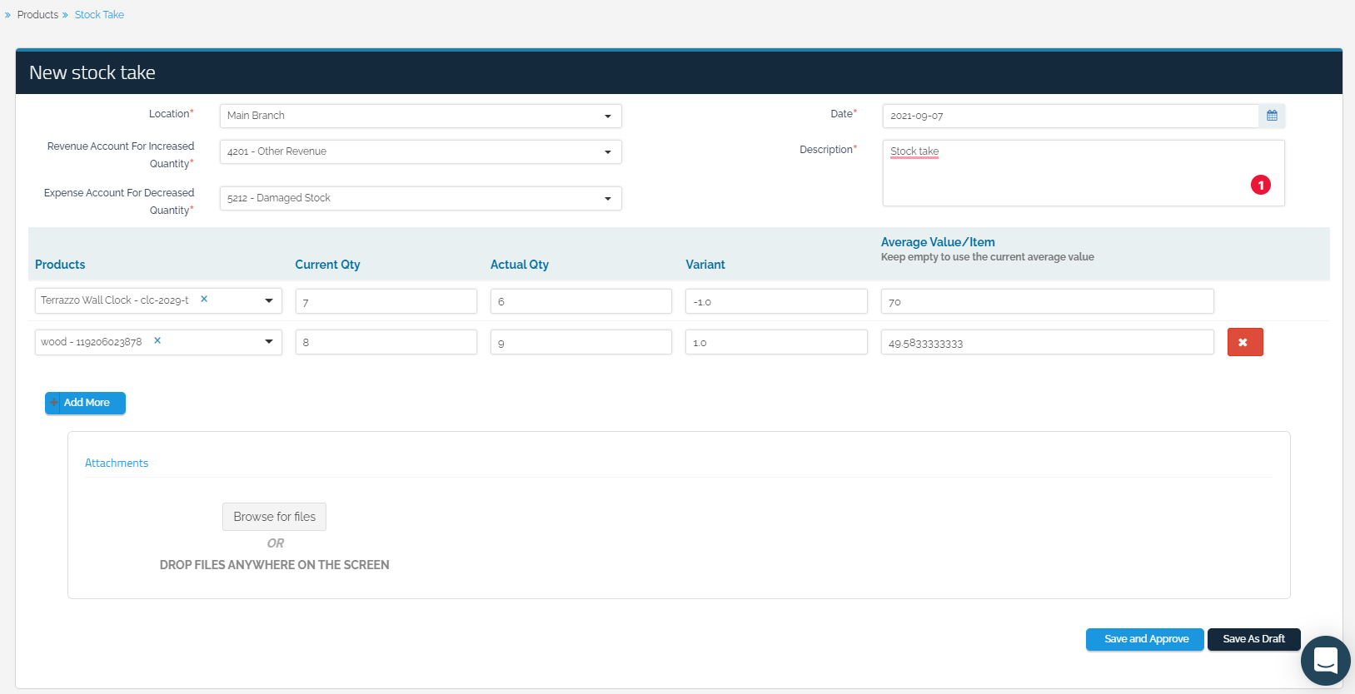1355x694 pixels.
Task: Click the red notification badge in Description
Action: point(1260,185)
